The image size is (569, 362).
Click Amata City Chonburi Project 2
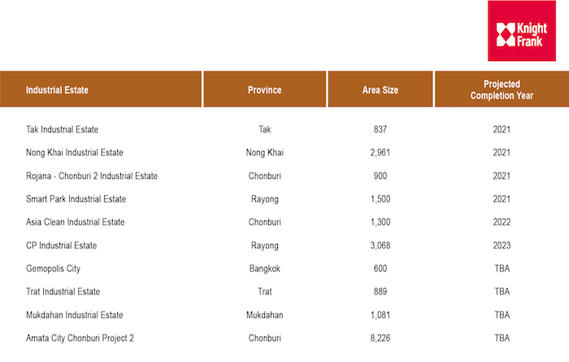pos(80,338)
